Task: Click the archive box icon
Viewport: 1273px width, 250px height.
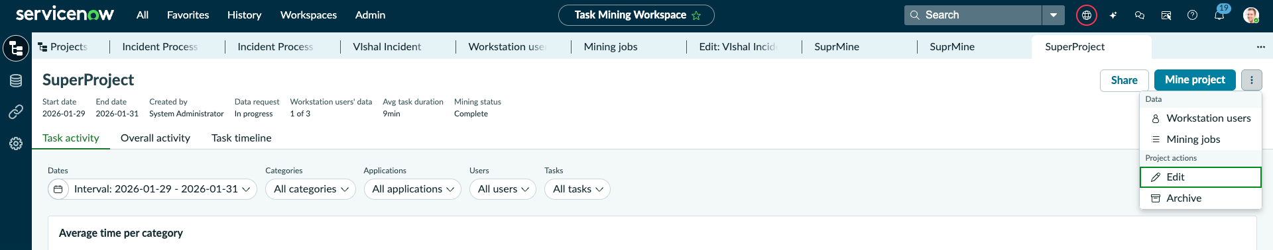Action: (x=1156, y=198)
